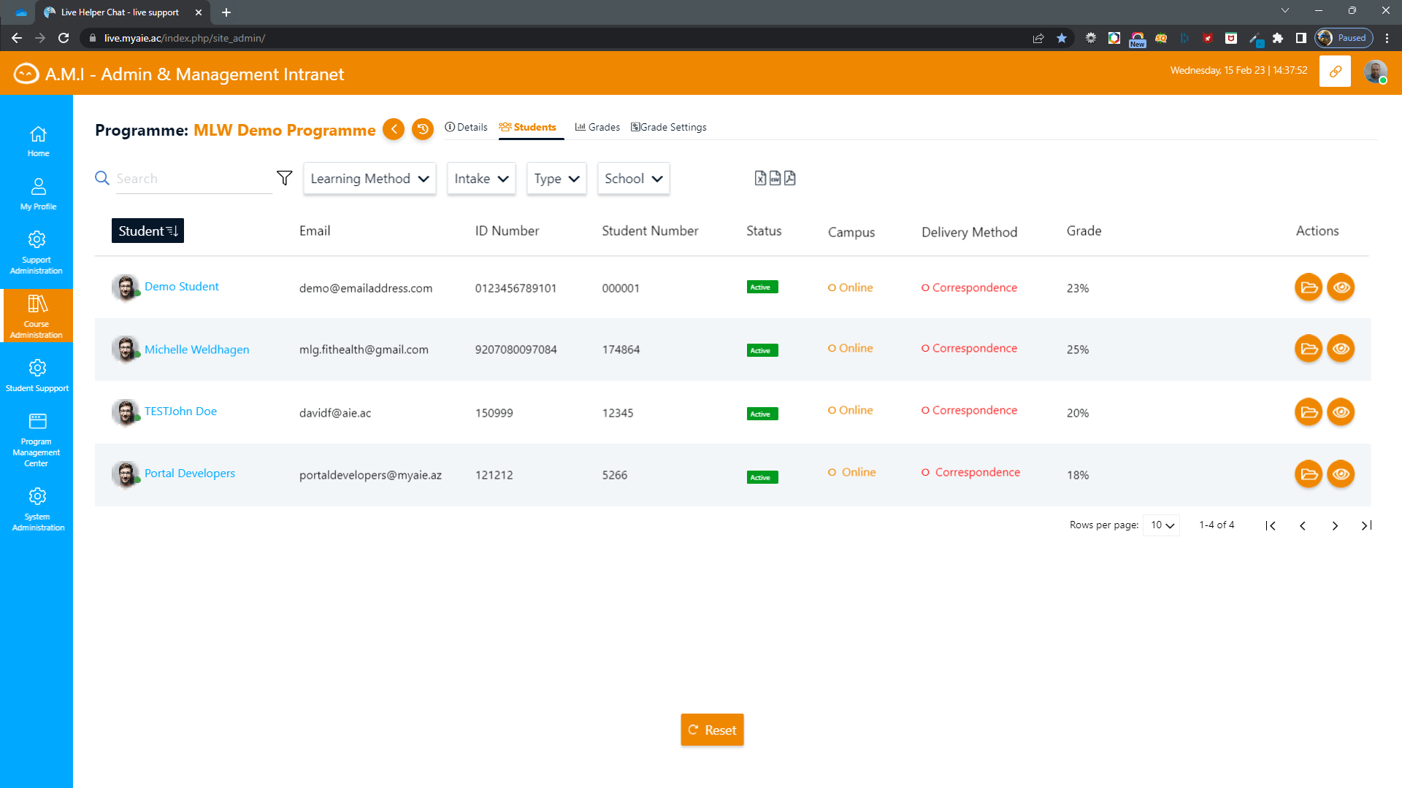Click Demo Student's avatar thumbnail
The image size is (1402, 788).
click(x=126, y=287)
